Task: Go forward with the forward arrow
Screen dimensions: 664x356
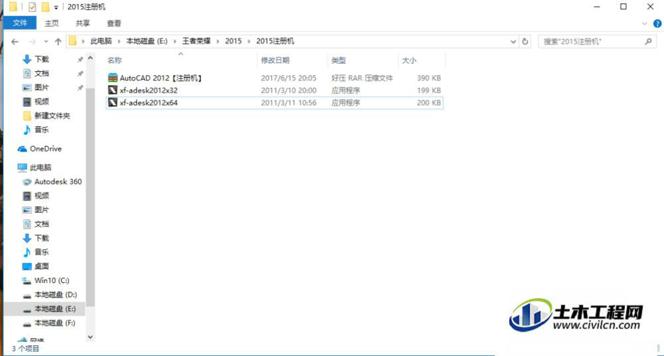Action: pos(32,42)
